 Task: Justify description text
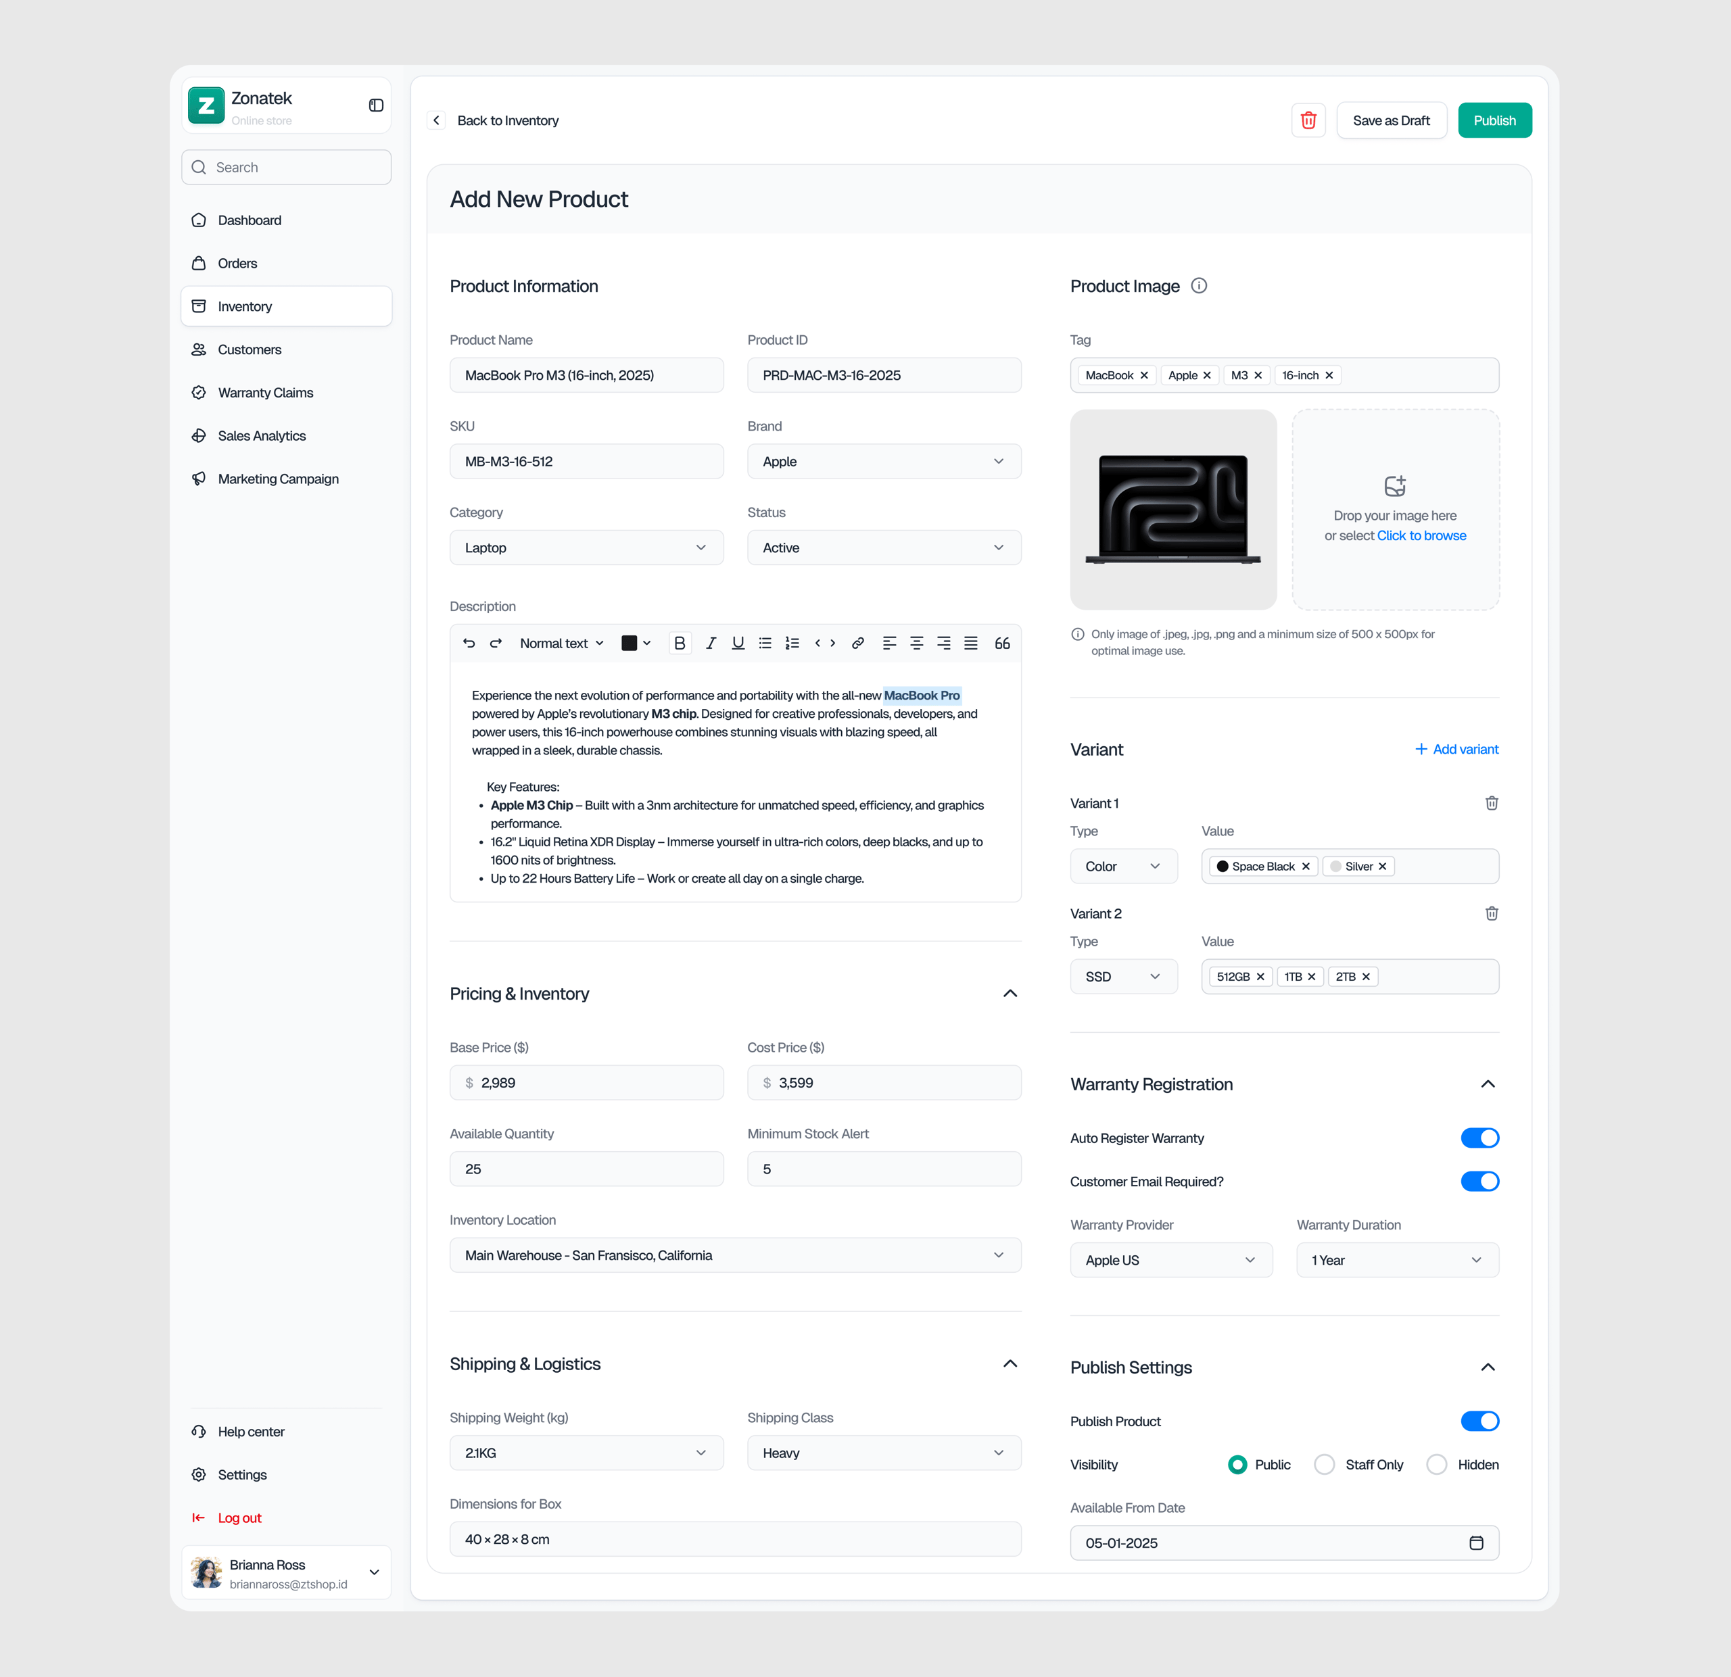[970, 643]
